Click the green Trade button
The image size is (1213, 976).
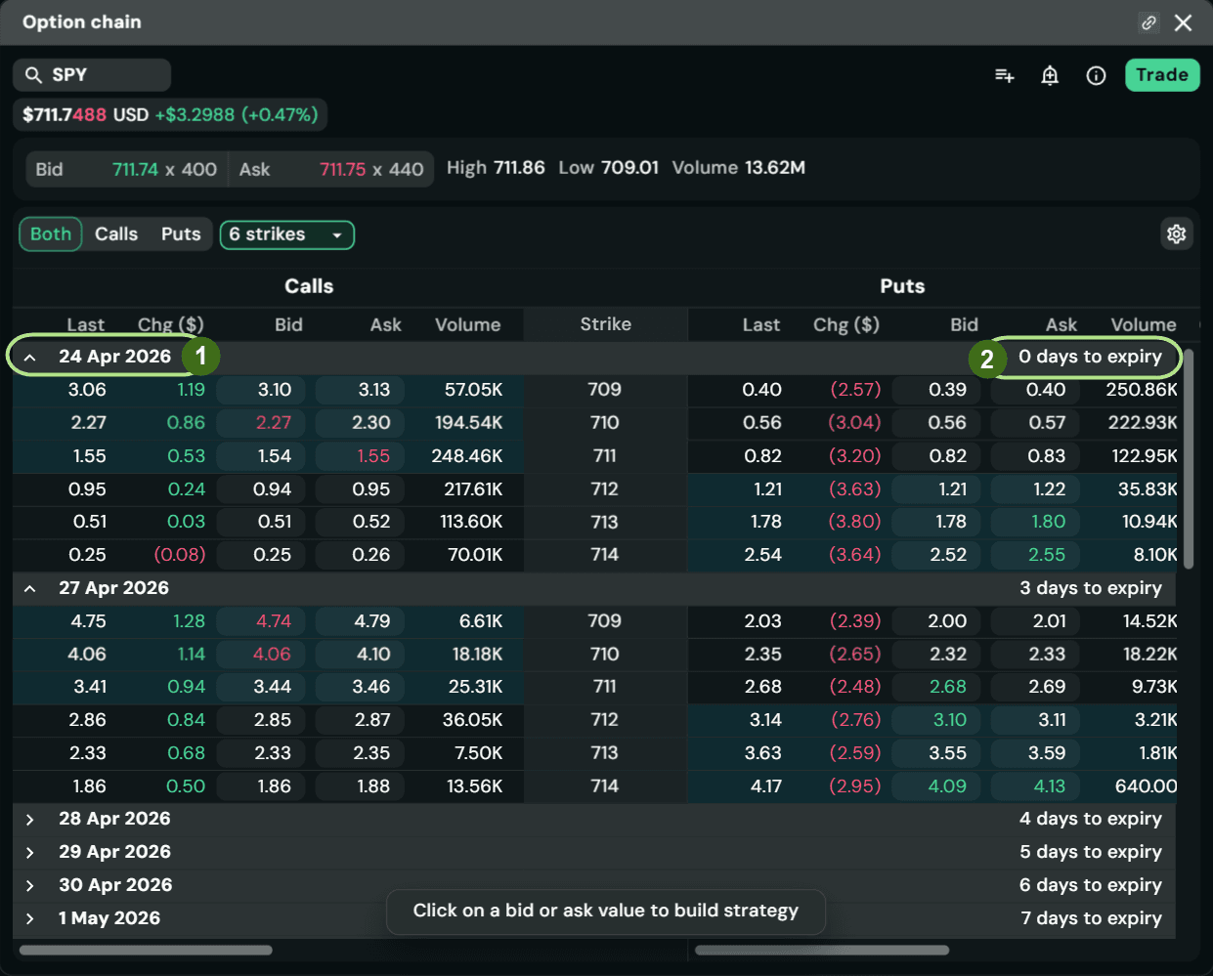(1162, 75)
